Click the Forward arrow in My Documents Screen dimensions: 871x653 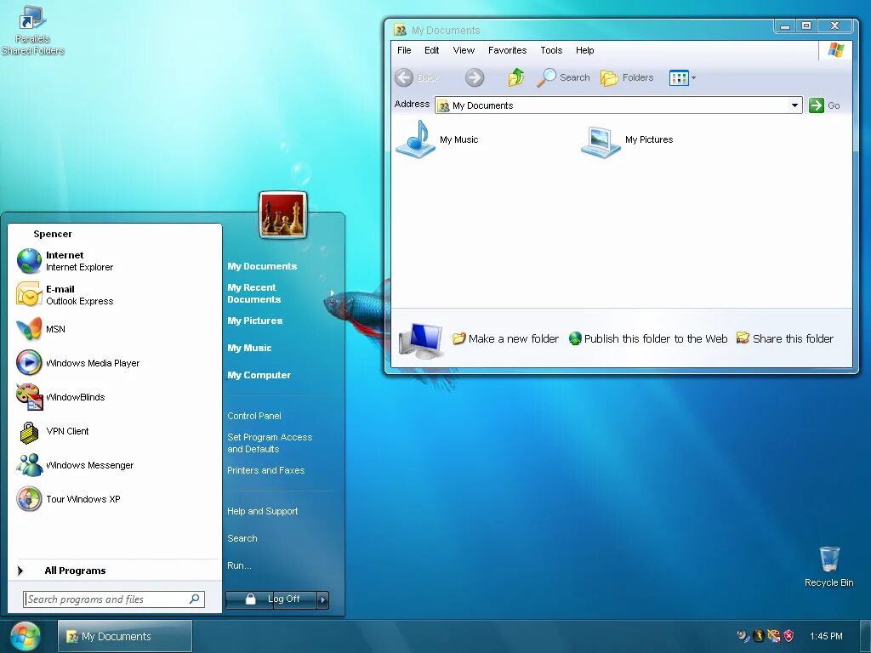475,77
